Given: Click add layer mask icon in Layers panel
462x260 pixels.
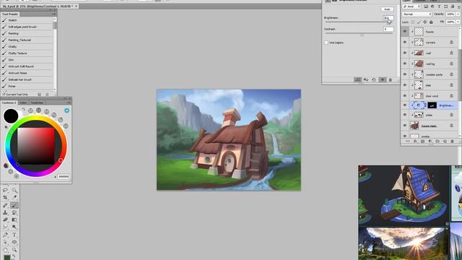Looking at the screenshot, I should tap(422, 142).
